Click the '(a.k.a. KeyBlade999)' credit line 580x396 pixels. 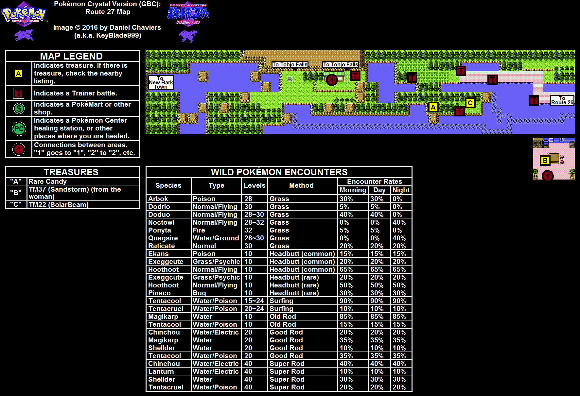[x=108, y=35]
